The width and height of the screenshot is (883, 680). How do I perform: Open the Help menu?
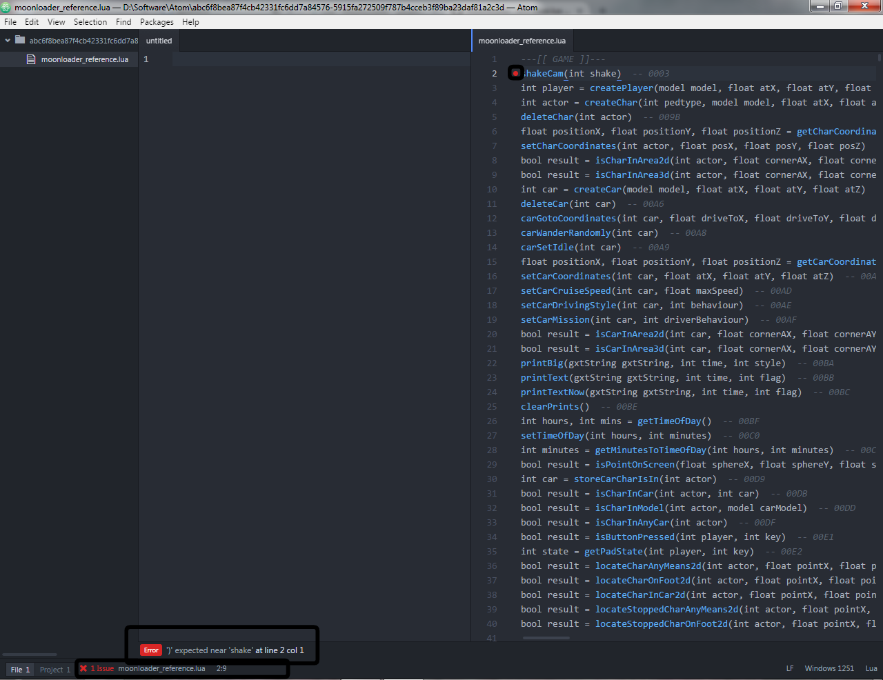click(190, 22)
